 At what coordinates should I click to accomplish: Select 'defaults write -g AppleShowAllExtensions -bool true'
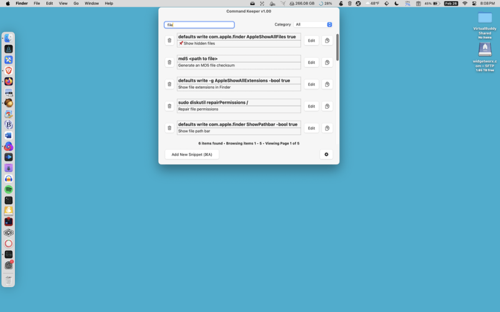(239, 81)
